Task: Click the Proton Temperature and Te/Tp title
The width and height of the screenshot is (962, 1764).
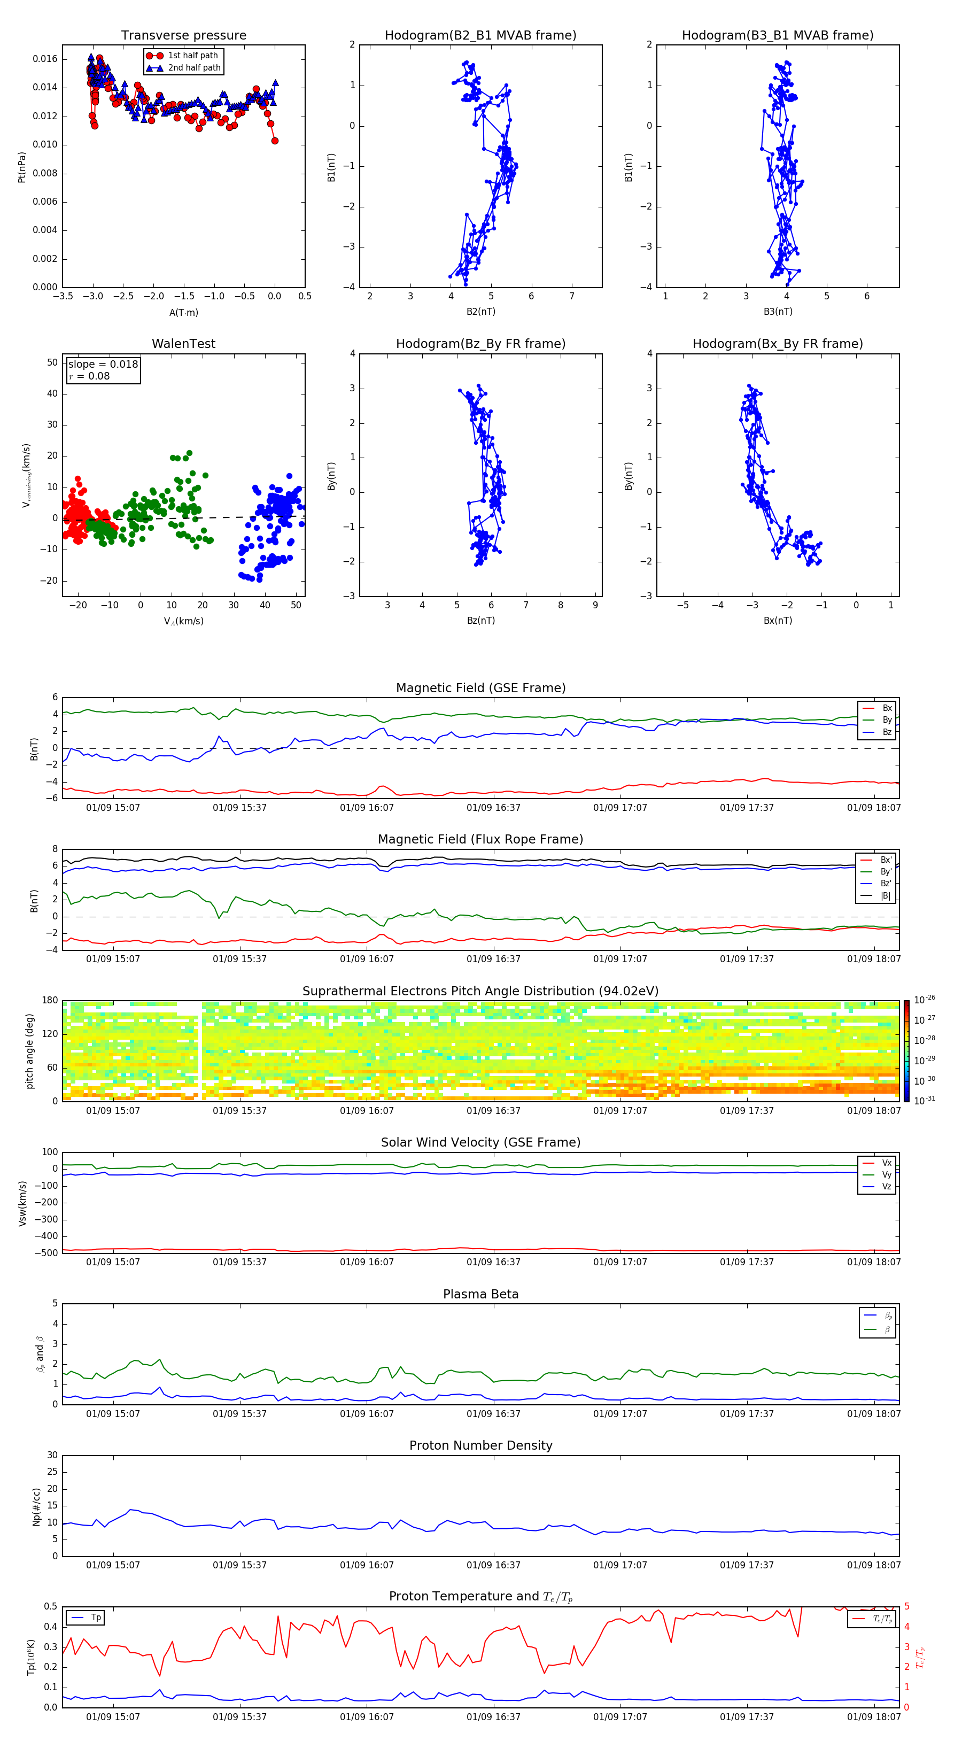Action: [x=480, y=1597]
